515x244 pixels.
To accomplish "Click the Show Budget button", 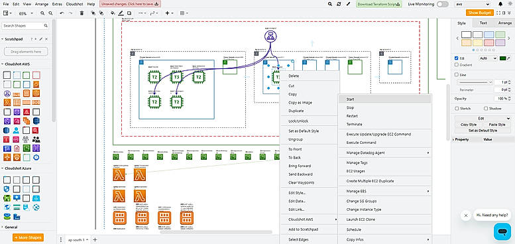I will click(479, 13).
